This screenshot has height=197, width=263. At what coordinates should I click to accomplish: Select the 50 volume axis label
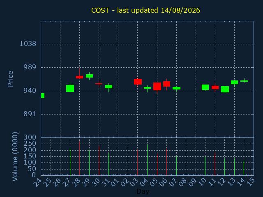32,169
